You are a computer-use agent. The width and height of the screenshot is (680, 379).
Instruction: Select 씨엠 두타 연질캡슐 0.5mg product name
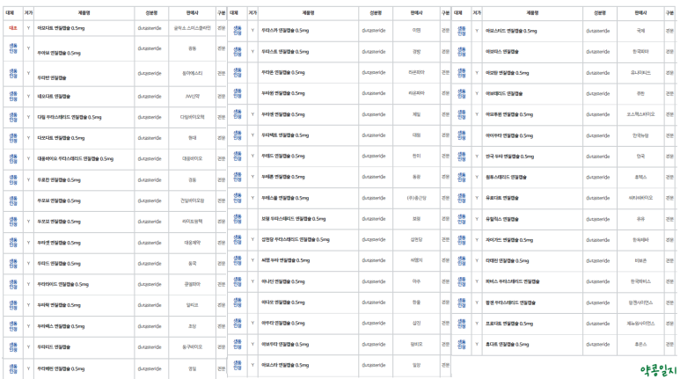pyautogui.click(x=285, y=260)
